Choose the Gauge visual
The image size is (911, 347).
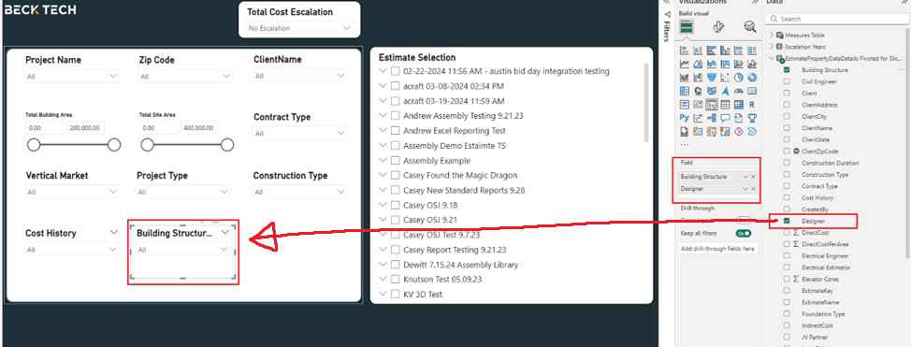tap(739, 91)
